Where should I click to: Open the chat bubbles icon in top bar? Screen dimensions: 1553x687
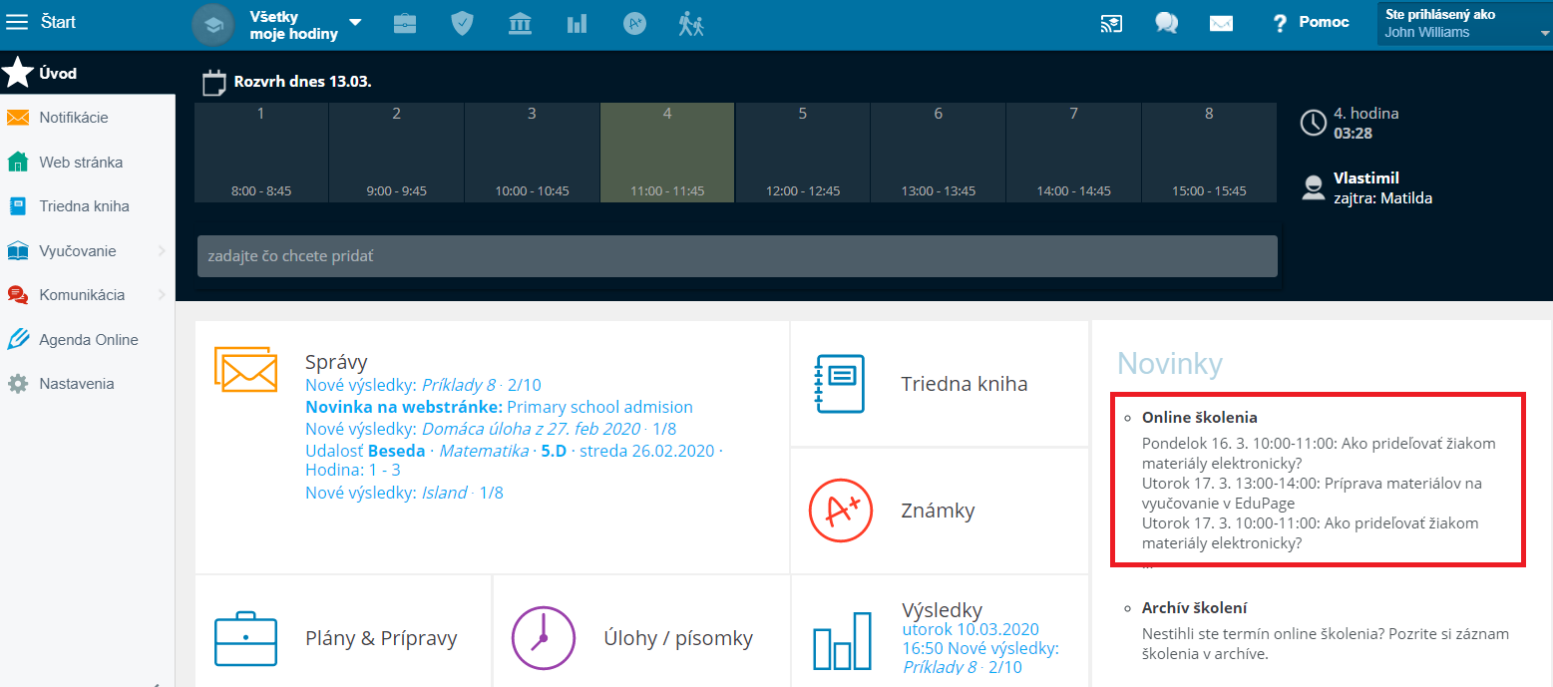pyautogui.click(x=1166, y=23)
